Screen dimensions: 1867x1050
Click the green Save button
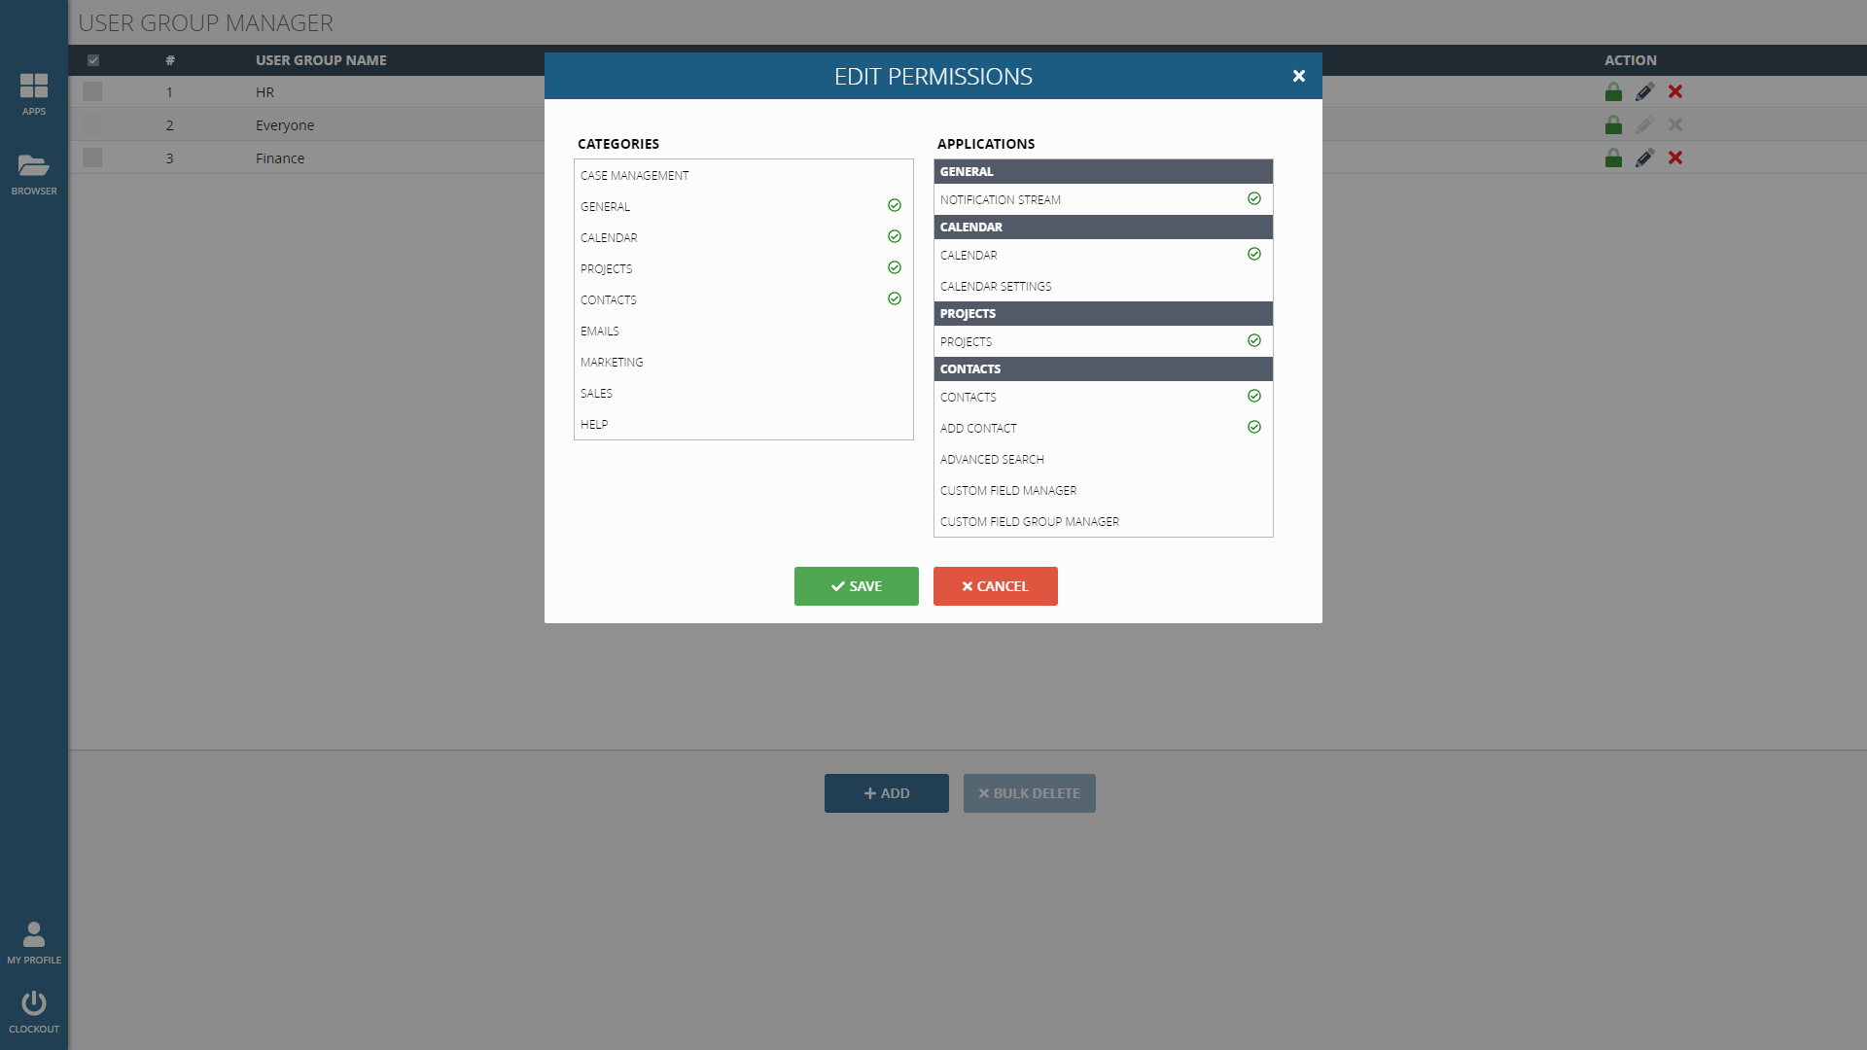tap(856, 586)
